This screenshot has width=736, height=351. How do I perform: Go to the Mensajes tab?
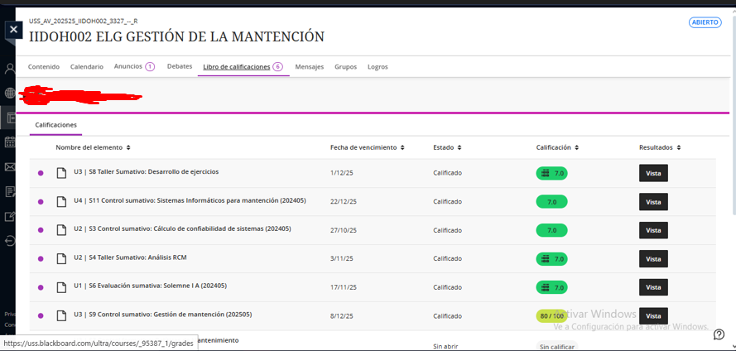pyautogui.click(x=309, y=67)
